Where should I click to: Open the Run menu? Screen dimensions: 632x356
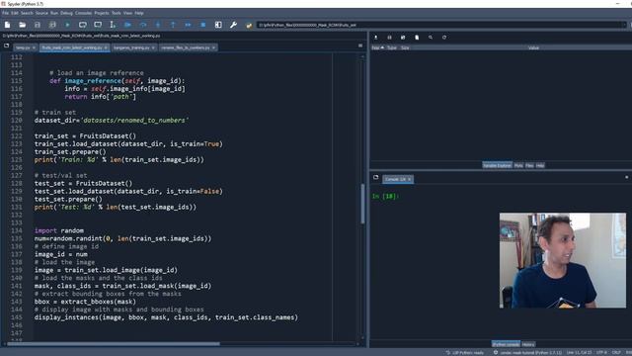(54, 13)
